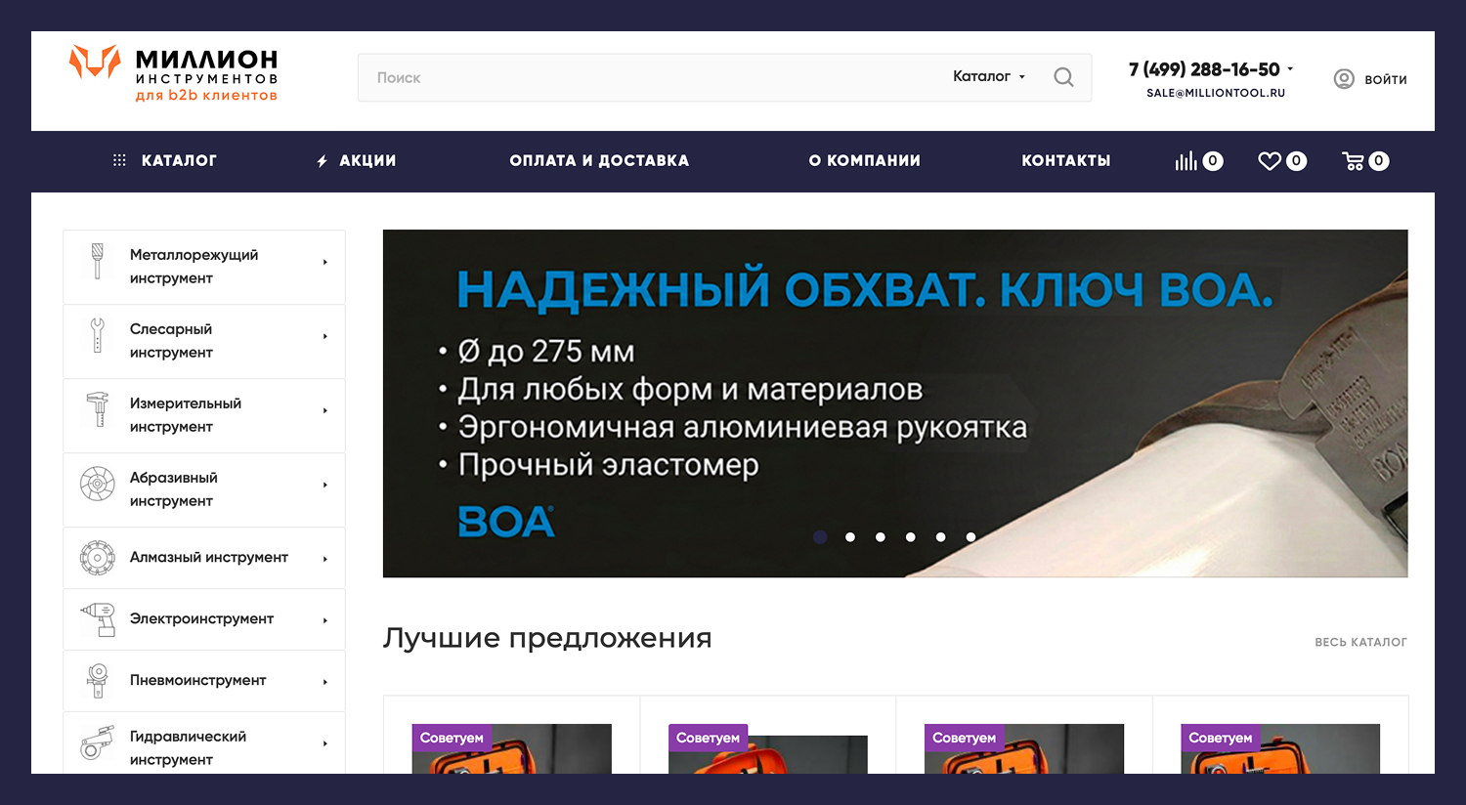The image size is (1466, 805).
Task: Click the Весь каталог link
Action: point(1359,642)
